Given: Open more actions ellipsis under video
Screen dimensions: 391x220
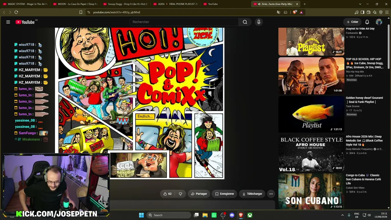Looking at the screenshot, I should pos(271,194).
